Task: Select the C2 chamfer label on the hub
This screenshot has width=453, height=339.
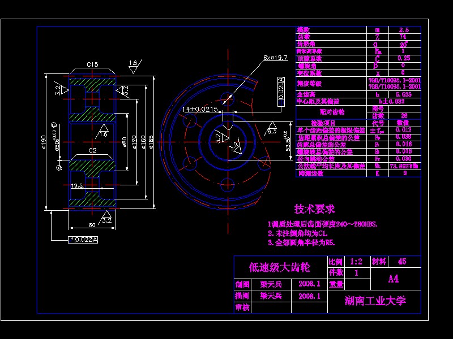Action: [93, 150]
